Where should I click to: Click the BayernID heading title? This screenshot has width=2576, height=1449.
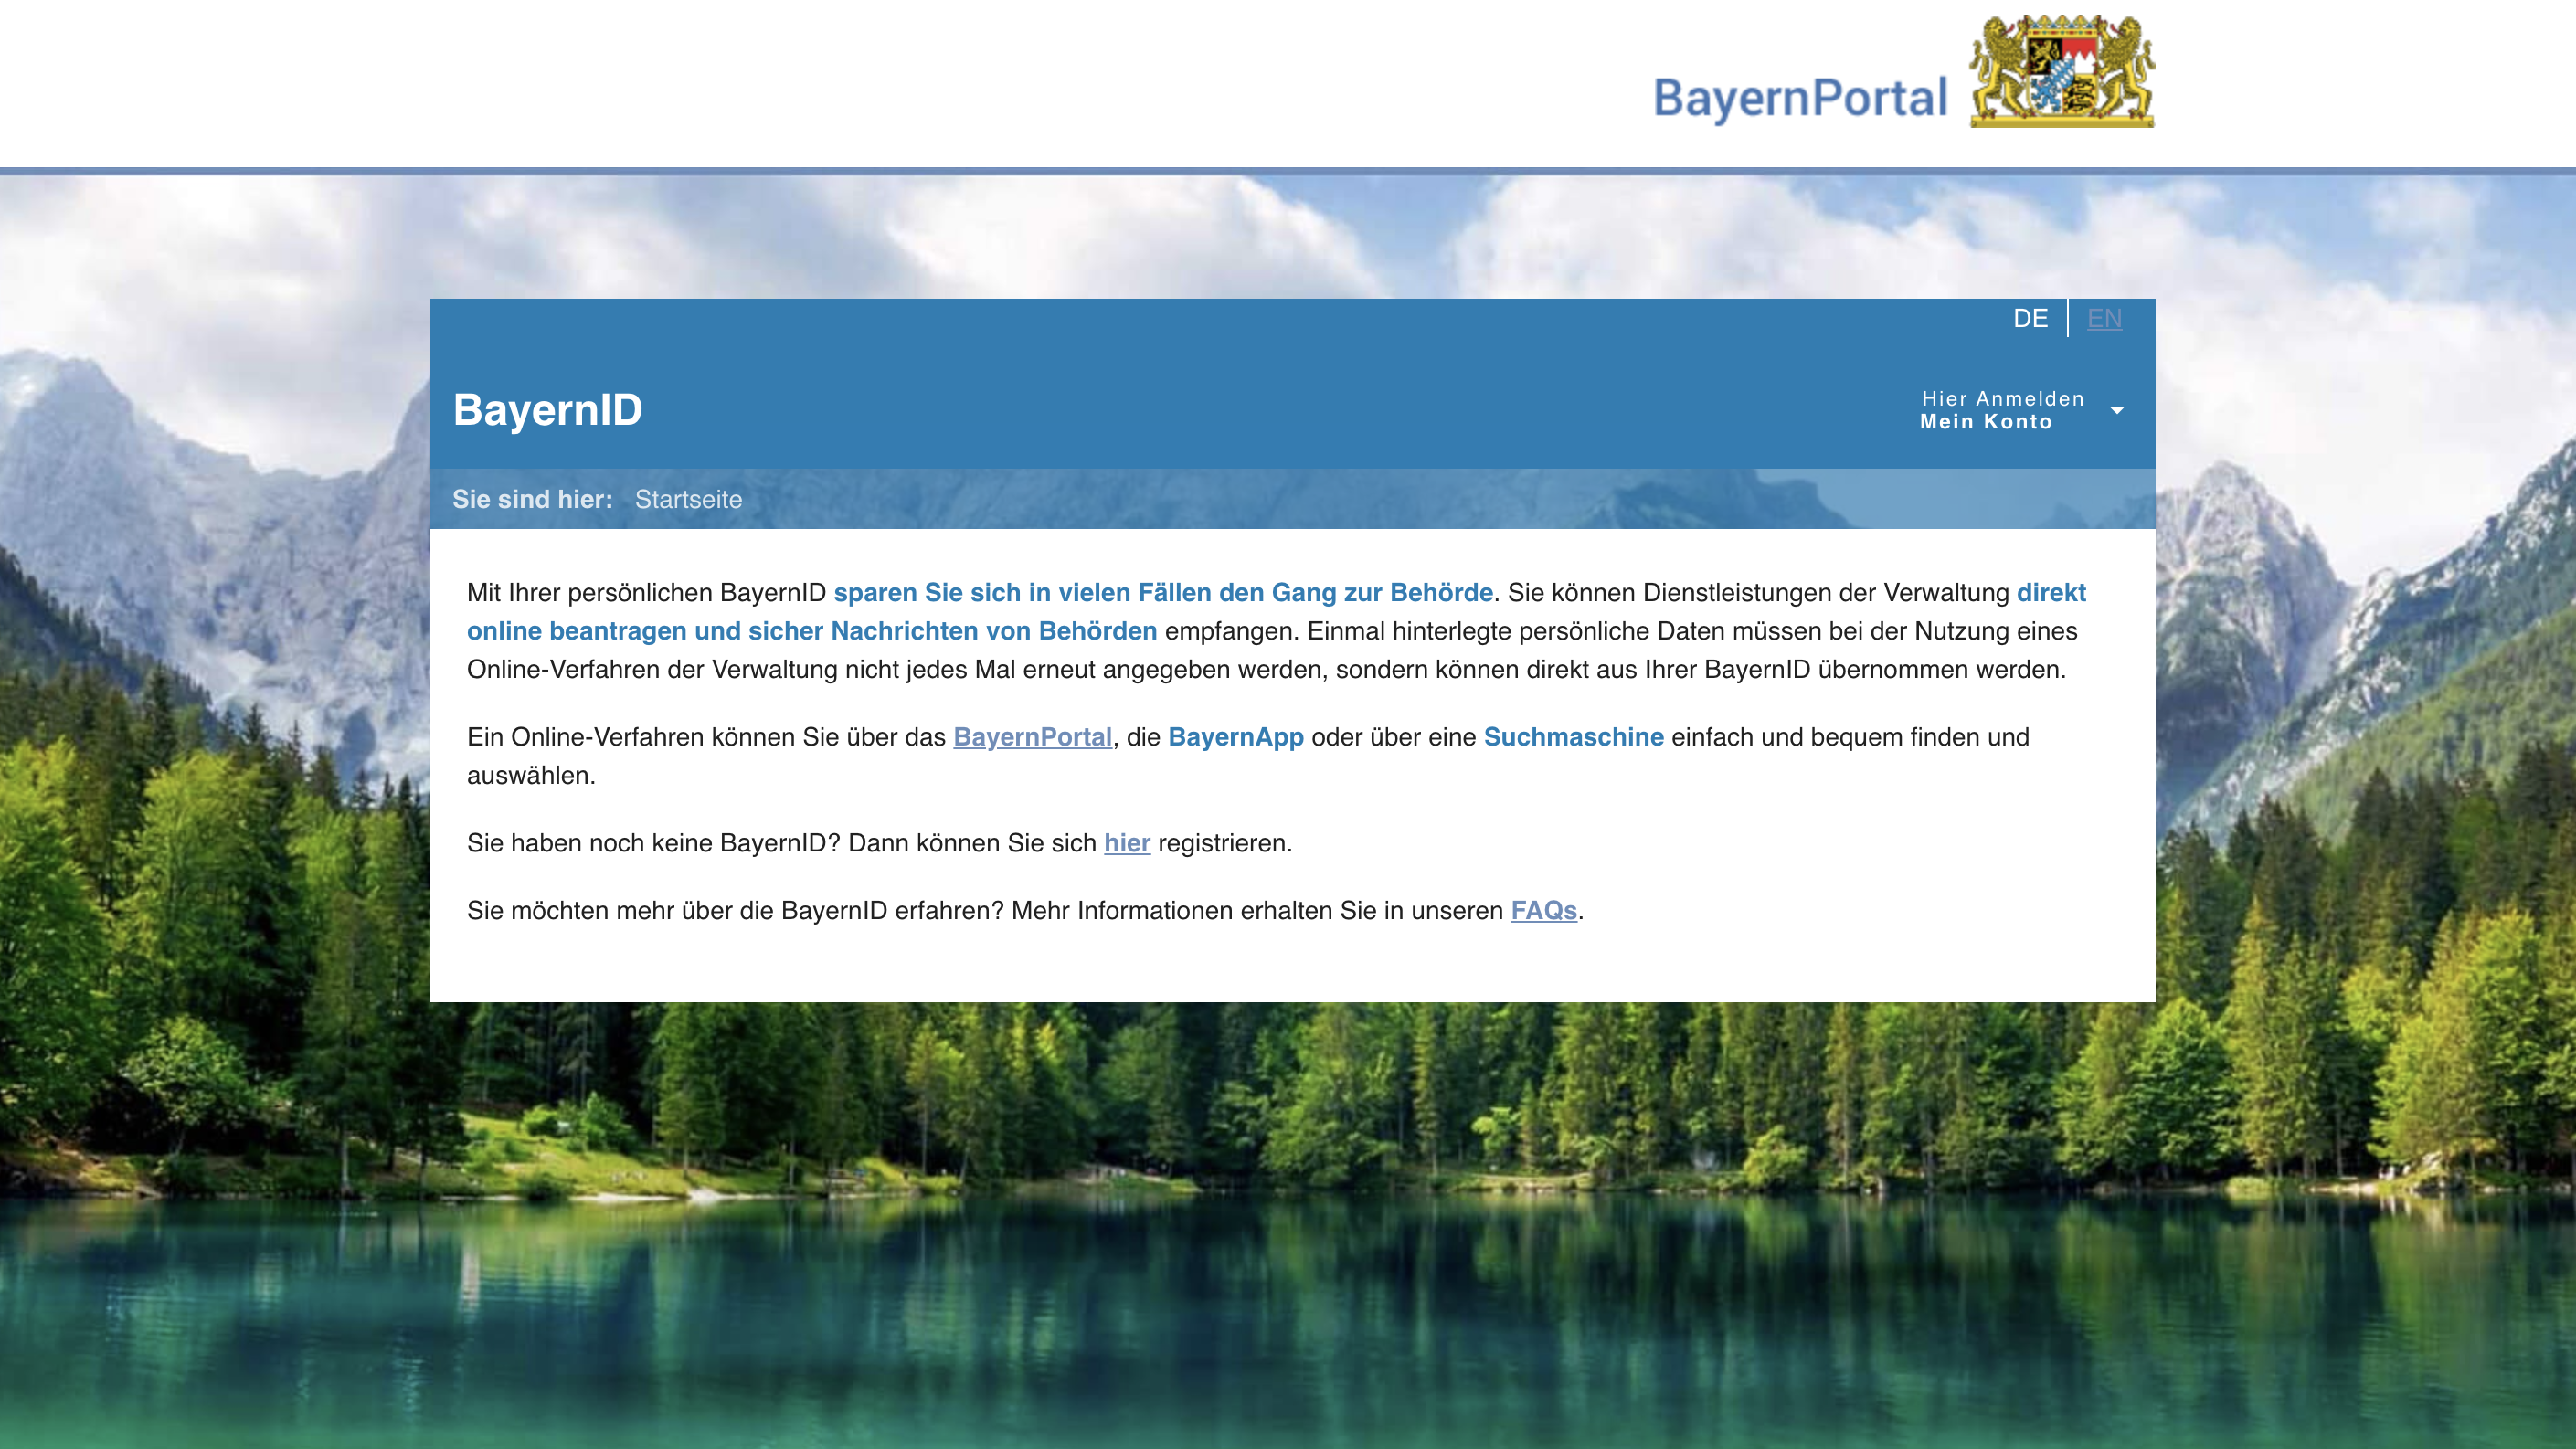[547, 410]
